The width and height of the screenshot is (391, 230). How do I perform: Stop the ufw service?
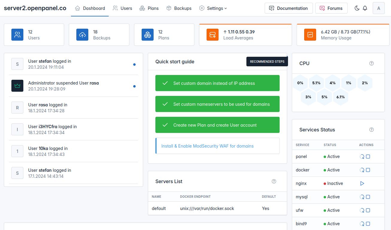point(368,210)
